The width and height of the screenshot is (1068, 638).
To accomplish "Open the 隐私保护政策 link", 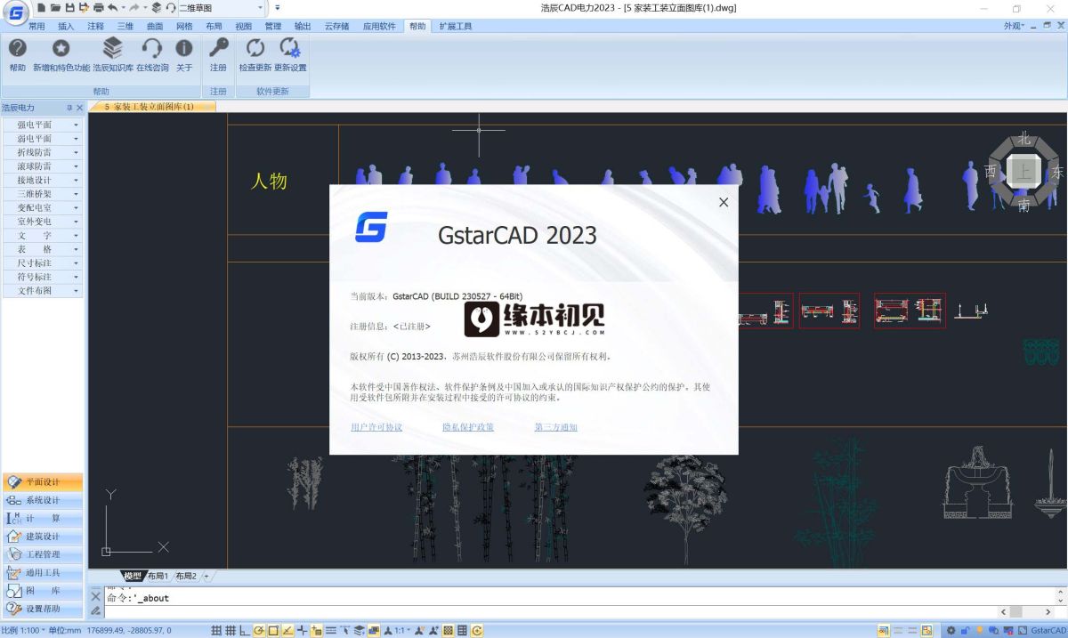I will pyautogui.click(x=468, y=427).
